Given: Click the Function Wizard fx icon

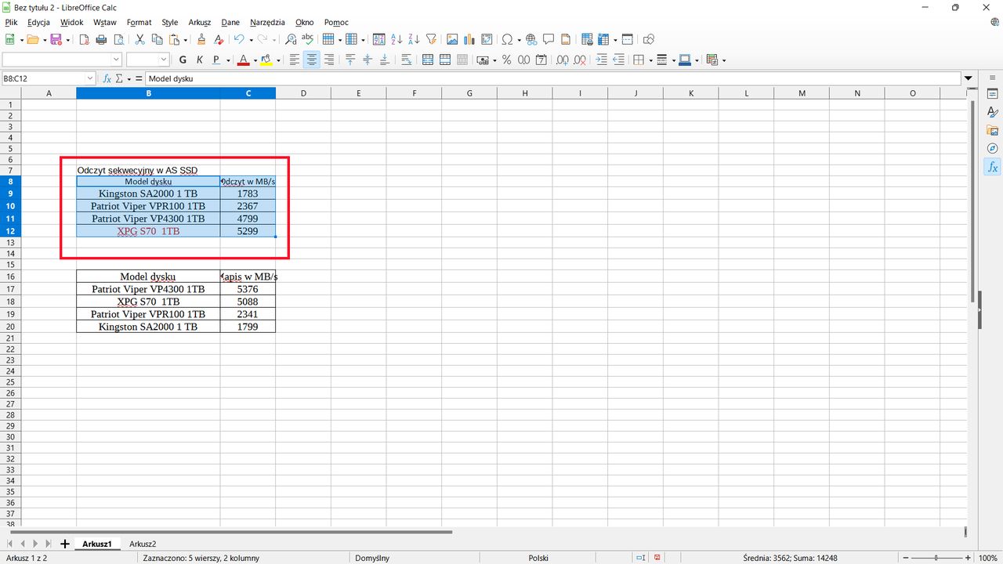Looking at the screenshot, I should (107, 78).
